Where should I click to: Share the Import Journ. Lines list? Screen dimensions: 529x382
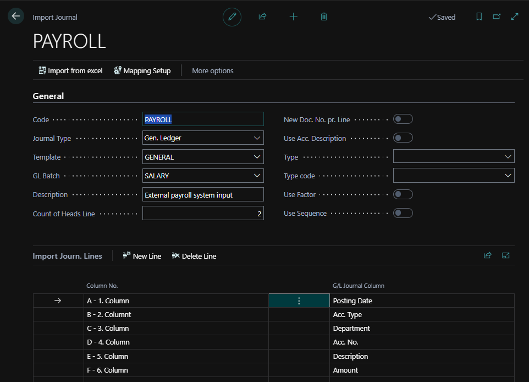(487, 255)
